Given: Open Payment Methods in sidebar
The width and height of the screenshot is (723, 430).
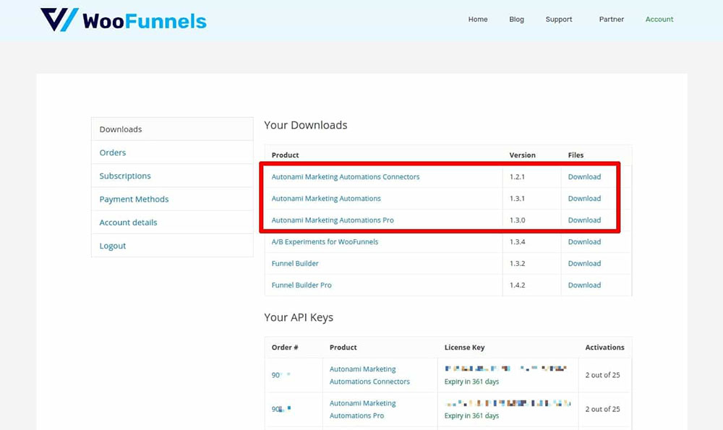Looking at the screenshot, I should [x=172, y=199].
